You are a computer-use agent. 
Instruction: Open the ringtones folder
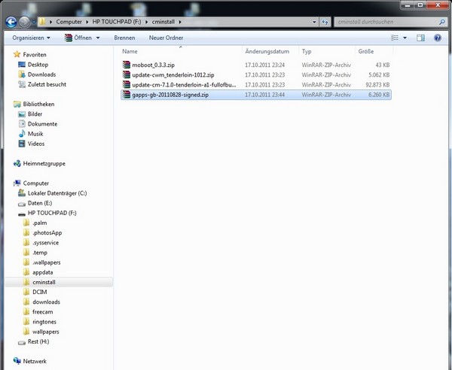[x=44, y=322]
